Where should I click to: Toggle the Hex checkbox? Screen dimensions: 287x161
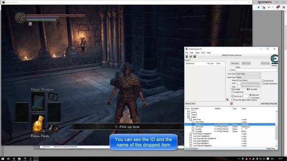(230, 70)
